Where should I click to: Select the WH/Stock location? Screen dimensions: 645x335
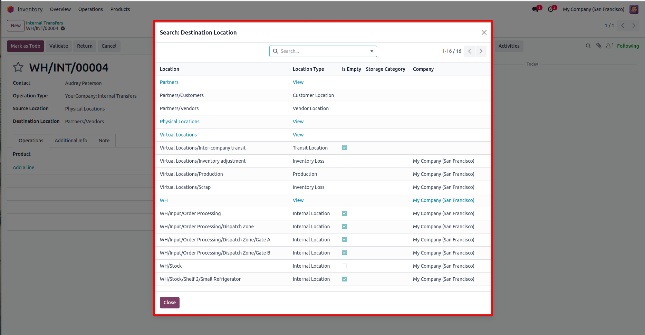click(323, 266)
